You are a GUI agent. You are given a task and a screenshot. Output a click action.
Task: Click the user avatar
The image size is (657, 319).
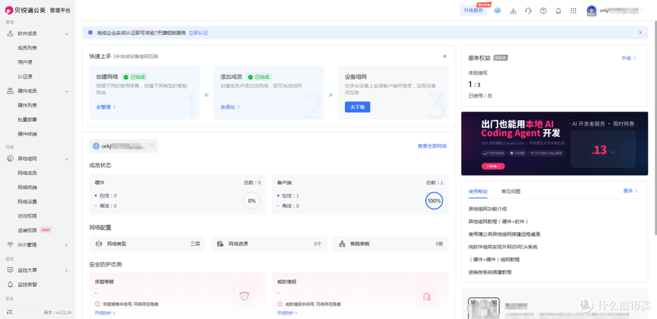[x=591, y=11]
